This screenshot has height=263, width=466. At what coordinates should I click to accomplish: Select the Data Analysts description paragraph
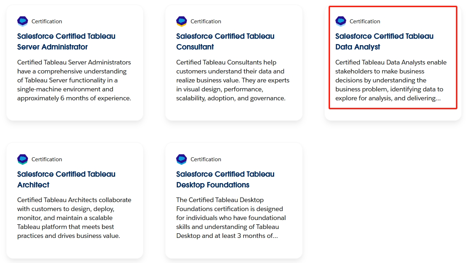coord(391,80)
